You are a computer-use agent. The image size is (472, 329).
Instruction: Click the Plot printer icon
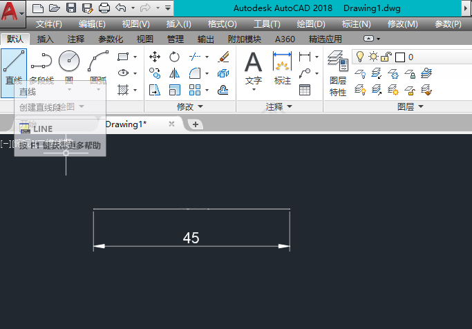click(104, 8)
